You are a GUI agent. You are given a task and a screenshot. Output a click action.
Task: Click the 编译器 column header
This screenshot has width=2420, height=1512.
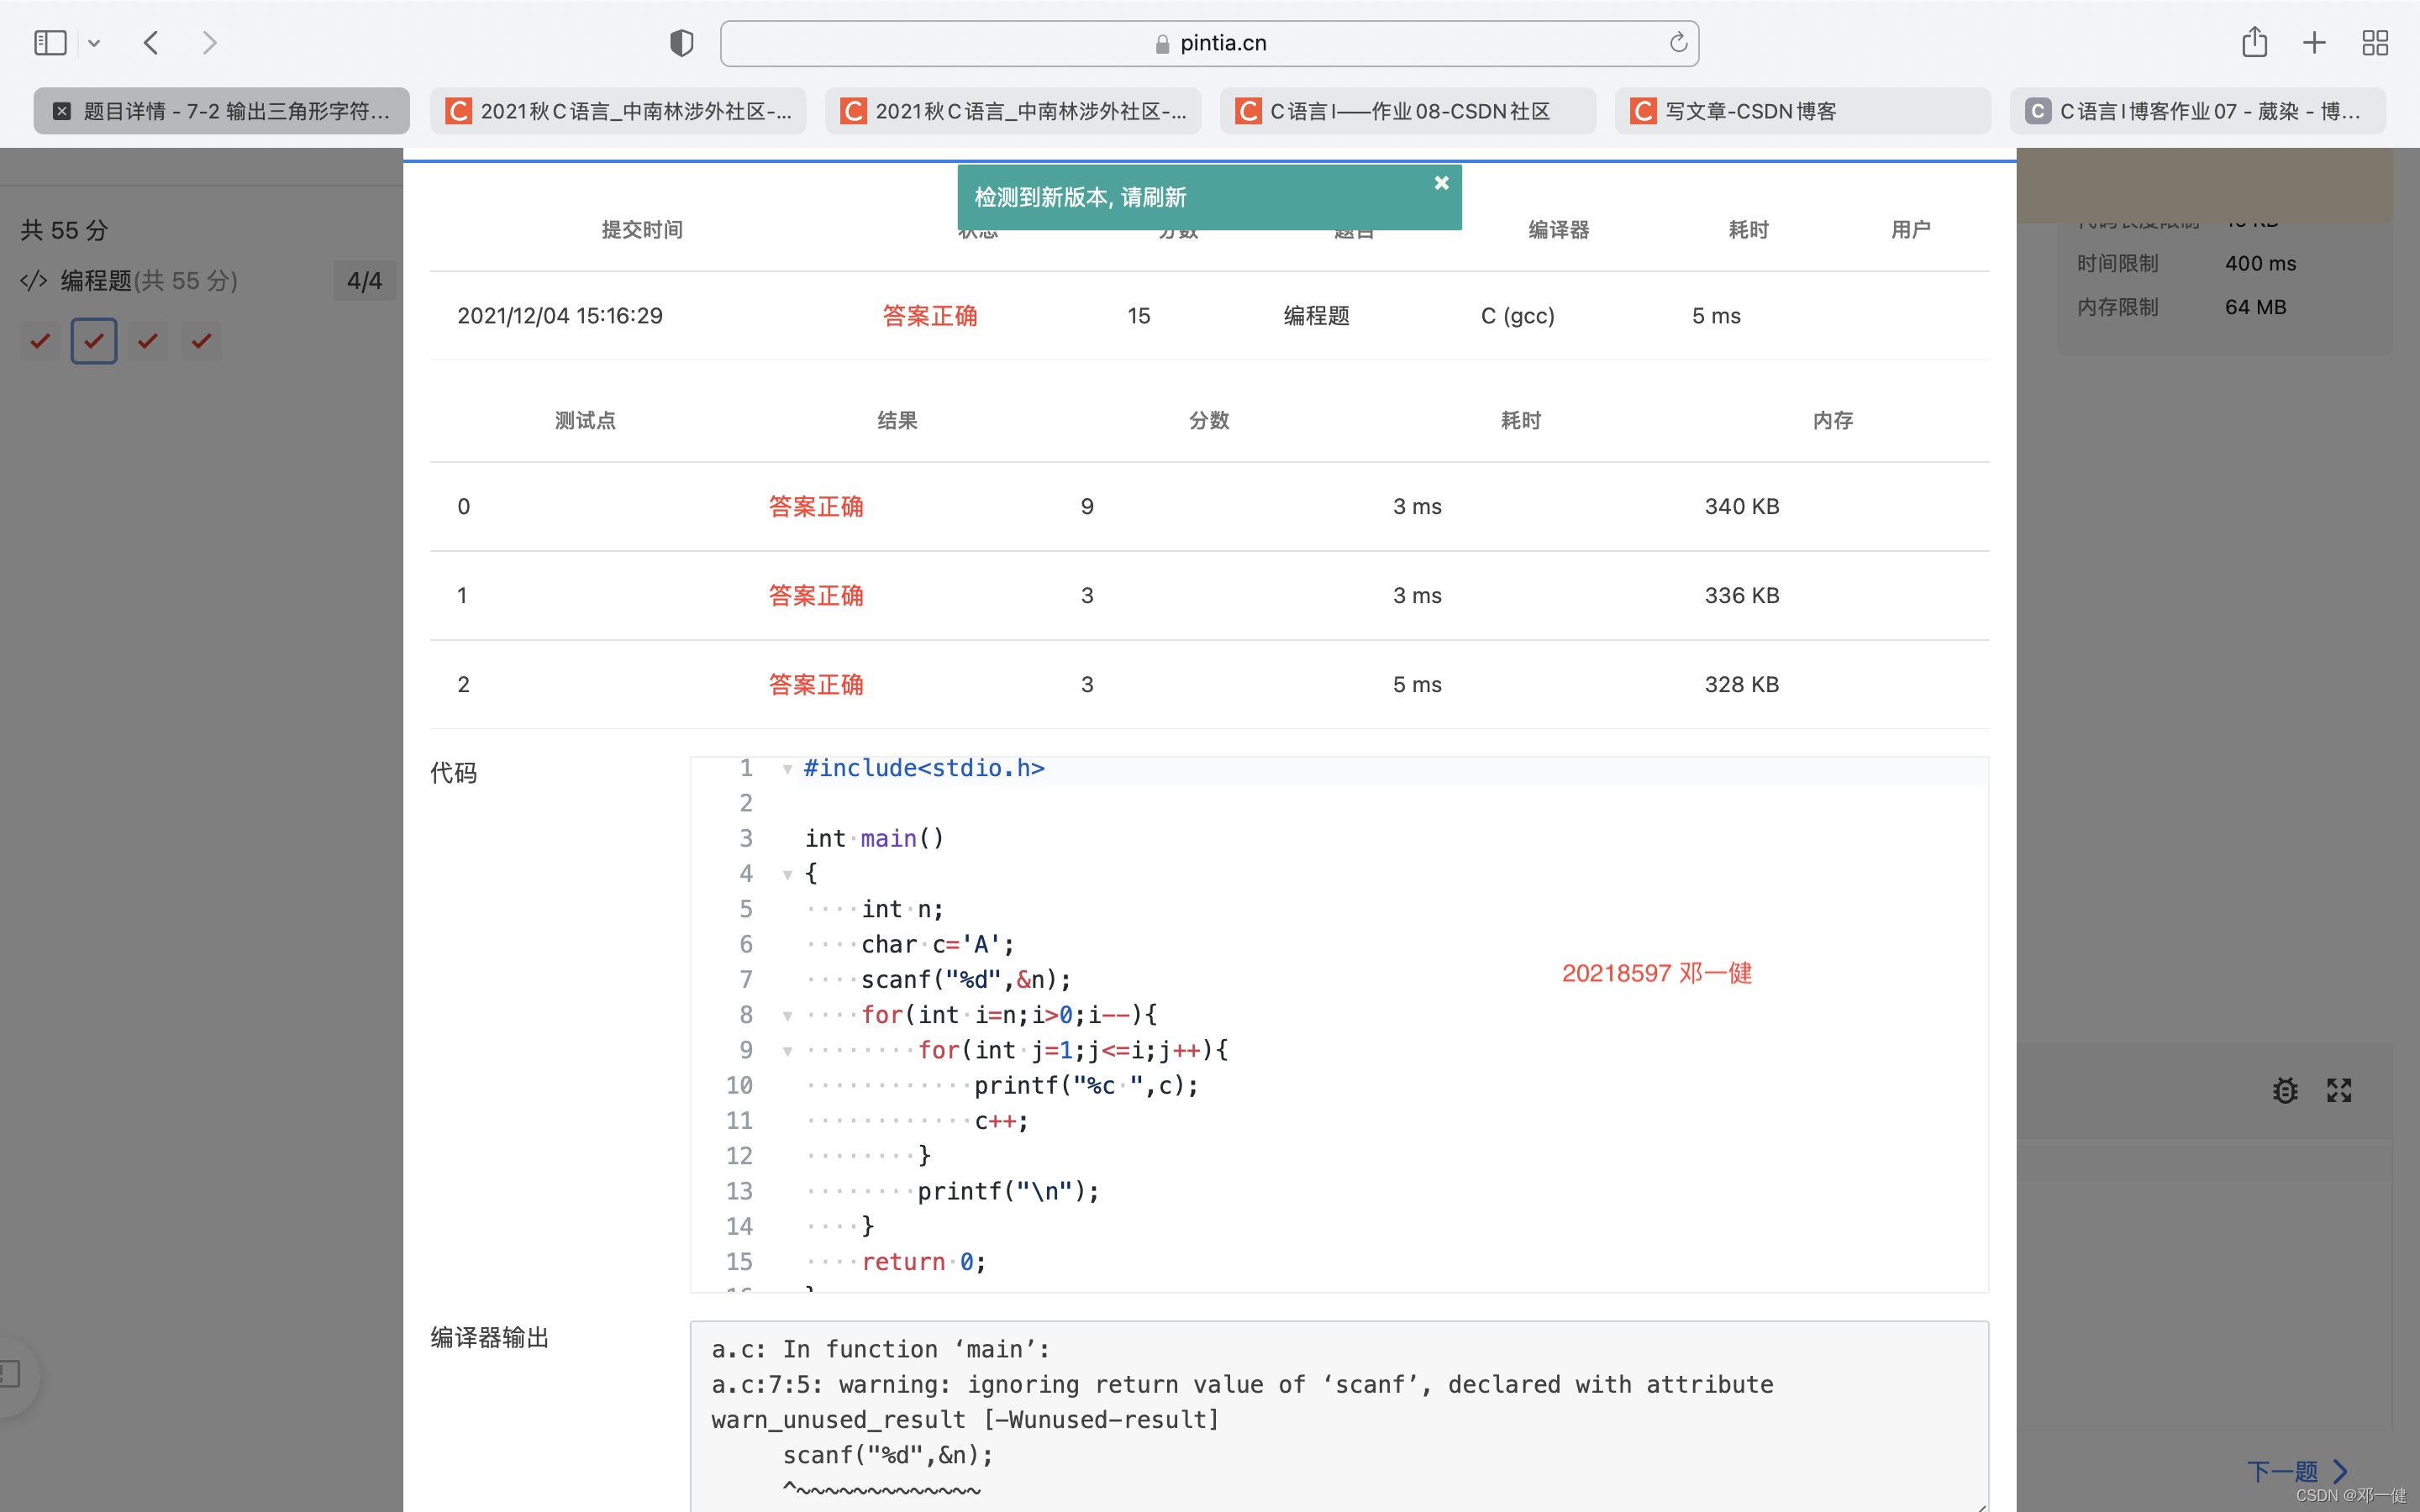tap(1559, 230)
